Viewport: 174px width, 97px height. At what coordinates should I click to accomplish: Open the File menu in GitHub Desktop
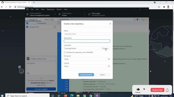[32, 9]
